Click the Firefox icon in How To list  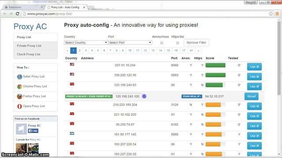(x=19, y=97)
